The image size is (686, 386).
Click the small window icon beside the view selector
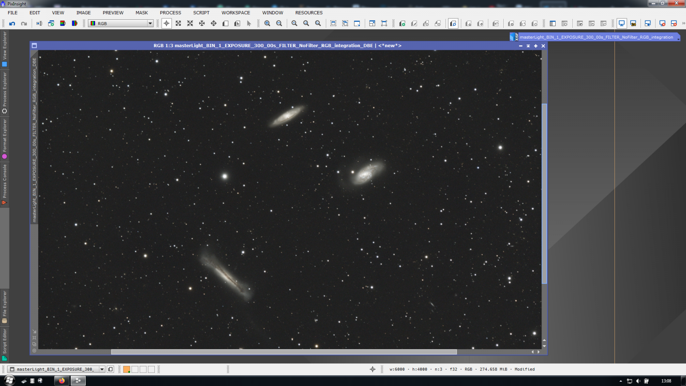(111, 369)
